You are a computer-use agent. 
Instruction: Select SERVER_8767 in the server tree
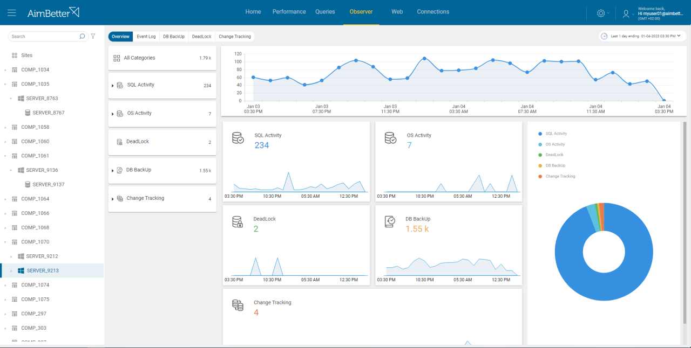47,113
